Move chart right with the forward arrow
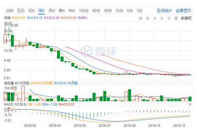The image size is (197, 133). (x=169, y=19)
